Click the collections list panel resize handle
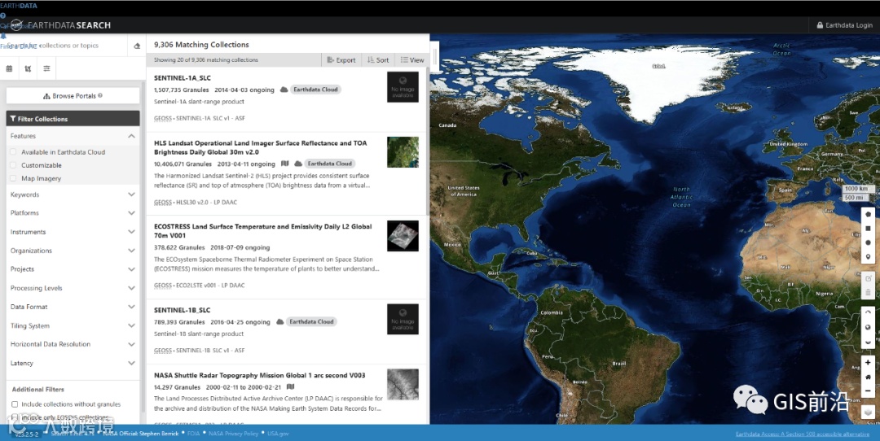Image resolution: width=880 pixels, height=441 pixels. point(435,56)
